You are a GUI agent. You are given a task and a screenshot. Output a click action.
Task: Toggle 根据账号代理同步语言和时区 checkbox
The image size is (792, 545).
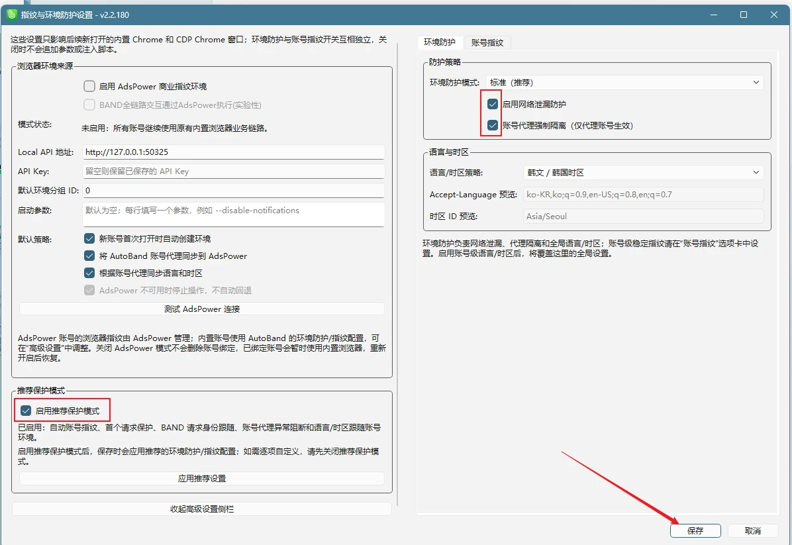[x=89, y=273]
